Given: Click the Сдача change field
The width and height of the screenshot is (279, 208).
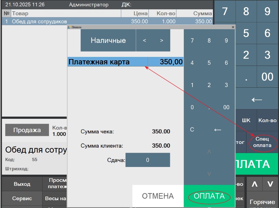Looking at the screenshot, I should coord(148,160).
